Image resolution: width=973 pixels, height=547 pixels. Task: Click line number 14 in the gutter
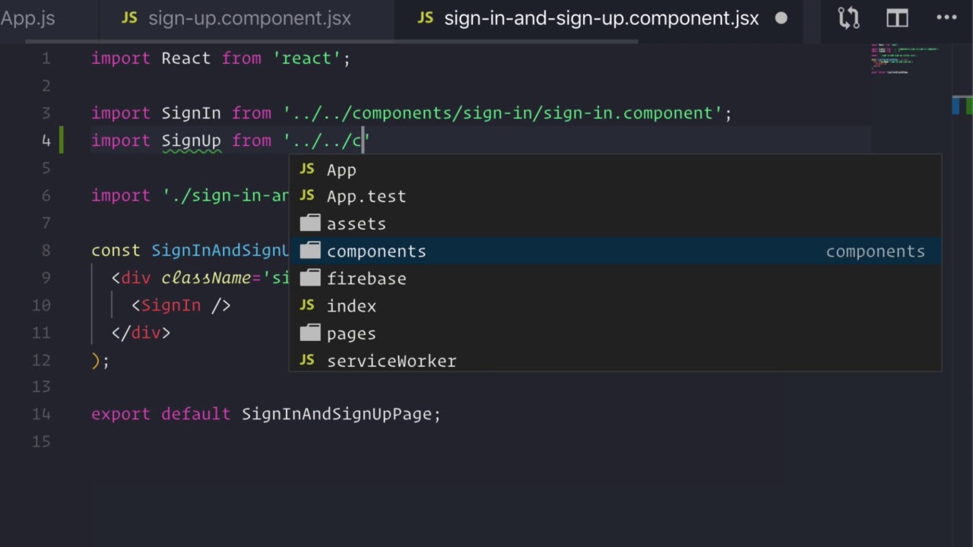42,414
